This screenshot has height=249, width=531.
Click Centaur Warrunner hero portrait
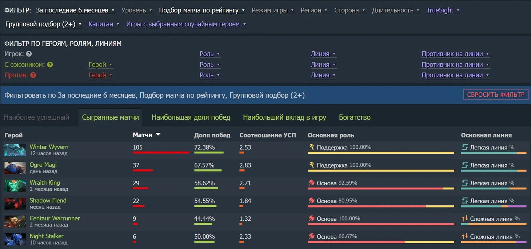[x=15, y=221]
